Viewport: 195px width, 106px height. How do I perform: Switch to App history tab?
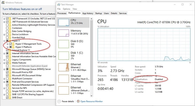point(88,13)
